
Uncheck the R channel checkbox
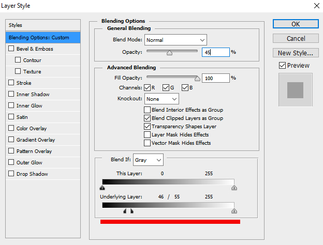[148, 88]
